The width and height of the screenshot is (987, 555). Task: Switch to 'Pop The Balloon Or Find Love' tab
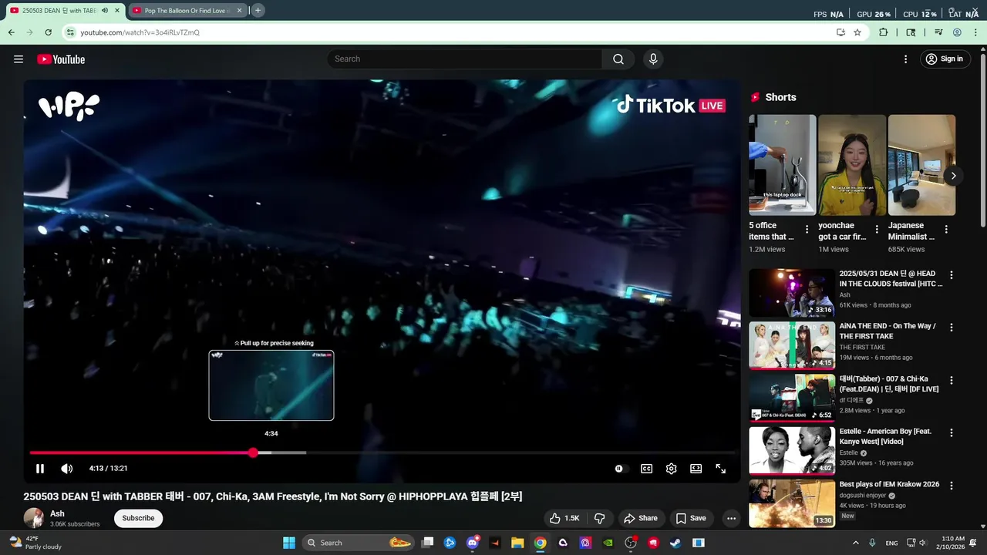[186, 11]
